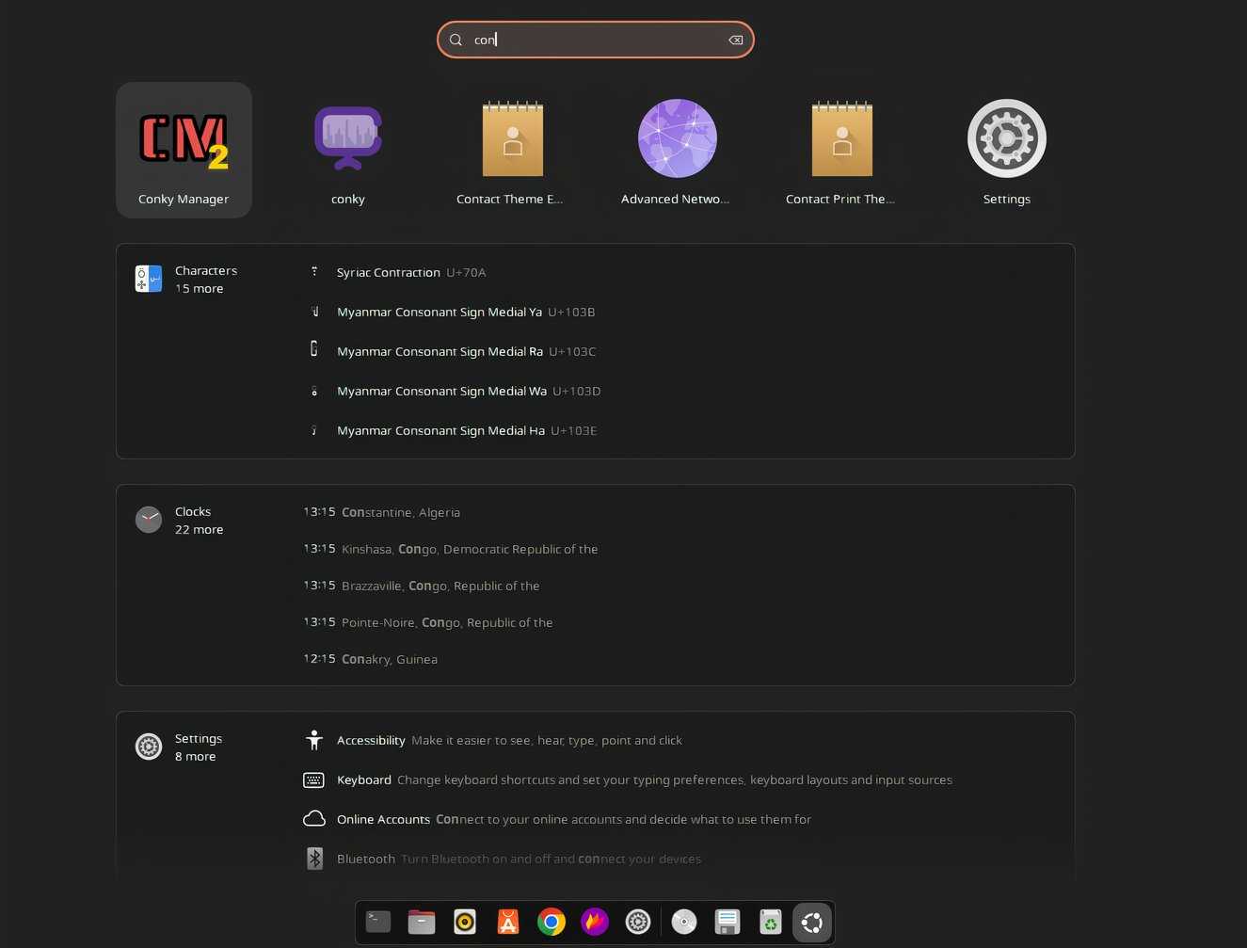Viewport: 1247px width, 948px height.
Task: Open the Clocks app icon beside results
Action: point(148,519)
